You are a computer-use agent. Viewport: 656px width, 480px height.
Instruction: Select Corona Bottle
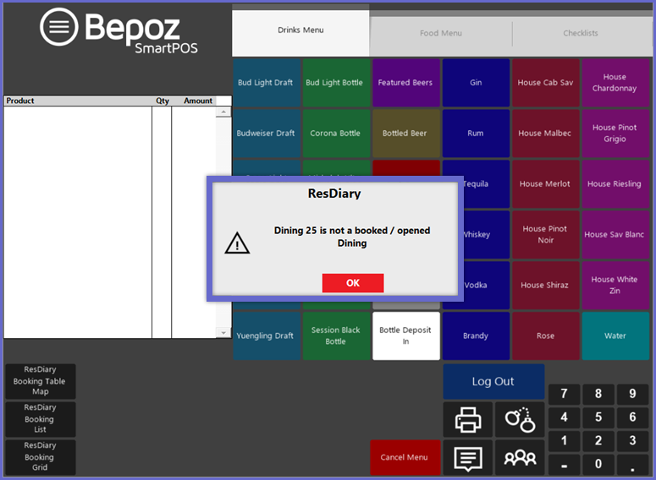coord(336,134)
